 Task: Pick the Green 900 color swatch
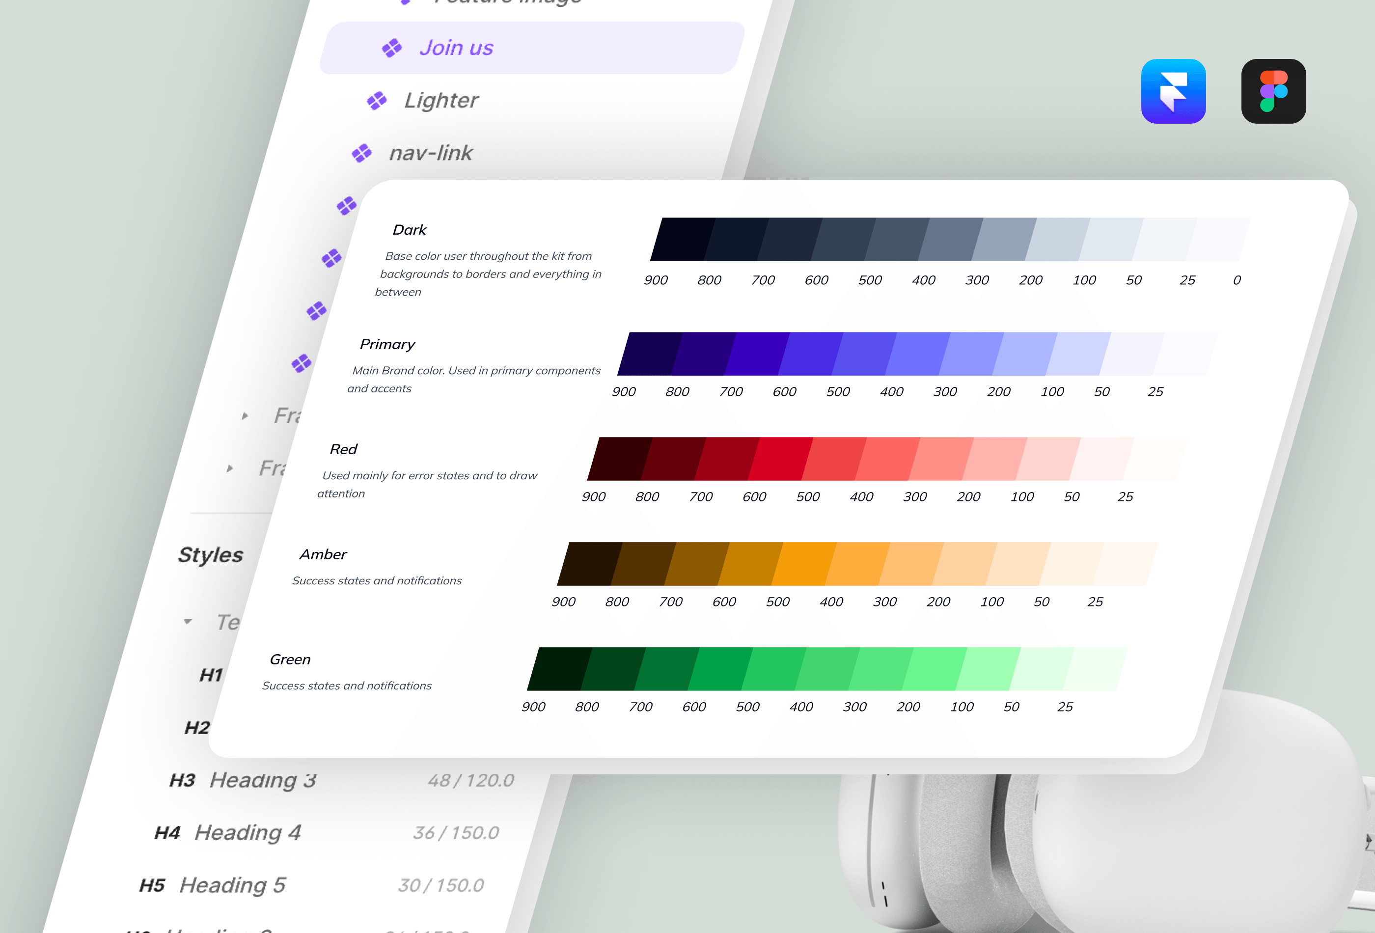[x=559, y=669]
